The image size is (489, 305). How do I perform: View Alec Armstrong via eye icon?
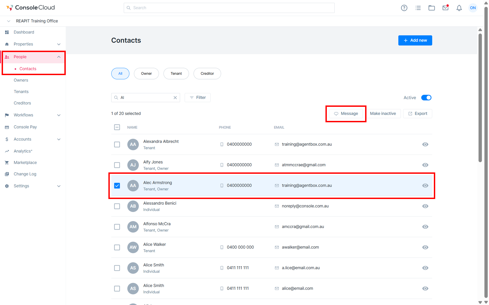pyautogui.click(x=425, y=185)
